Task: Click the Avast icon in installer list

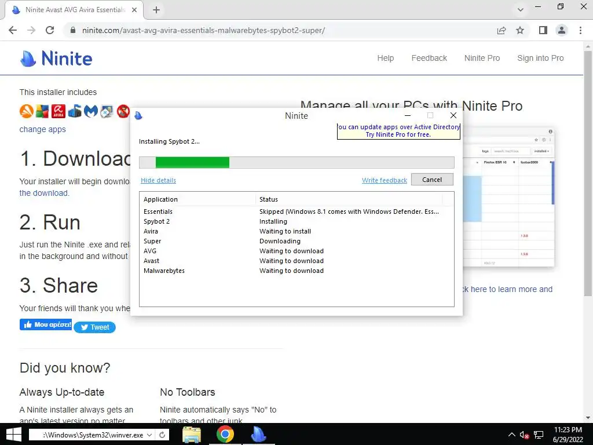Action: 27,111
